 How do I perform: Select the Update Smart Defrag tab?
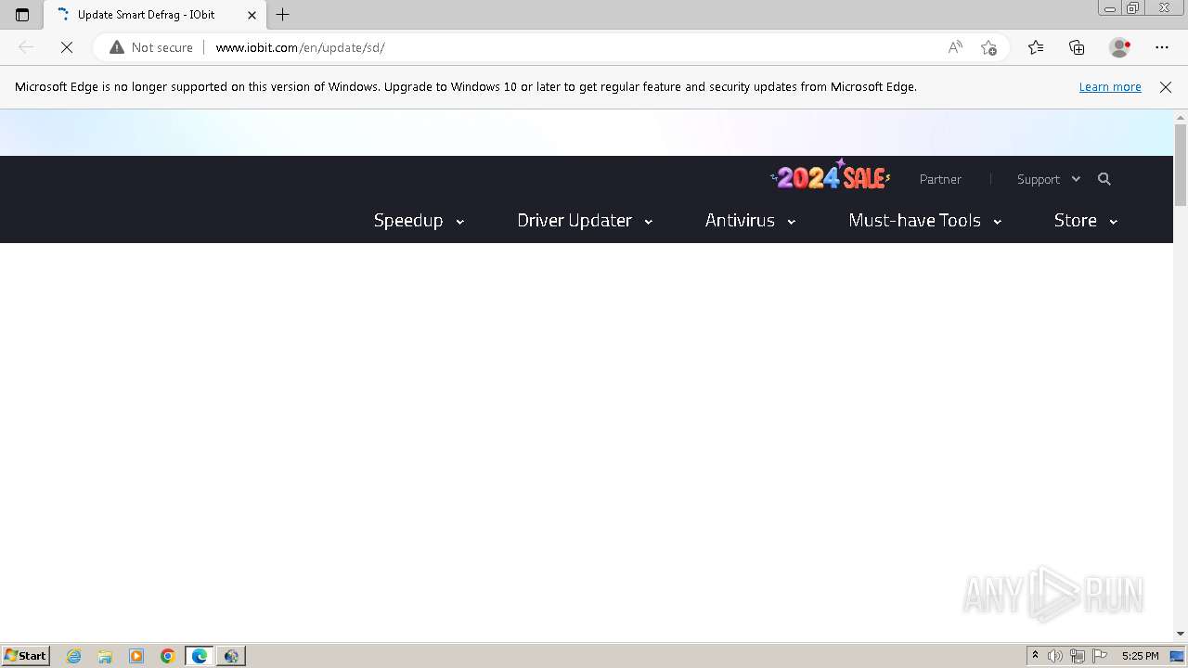pyautogui.click(x=153, y=15)
